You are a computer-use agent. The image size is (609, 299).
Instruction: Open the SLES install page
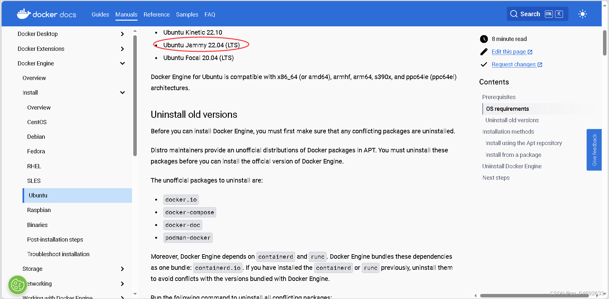point(34,181)
